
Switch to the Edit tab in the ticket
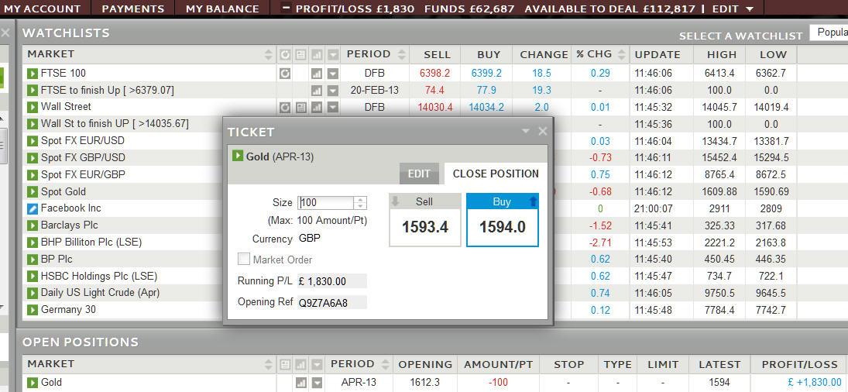tap(419, 174)
